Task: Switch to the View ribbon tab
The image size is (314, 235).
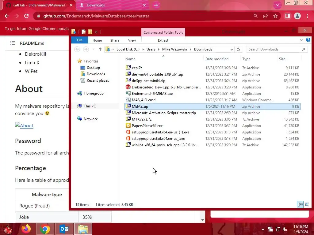Action: (x=132, y=40)
